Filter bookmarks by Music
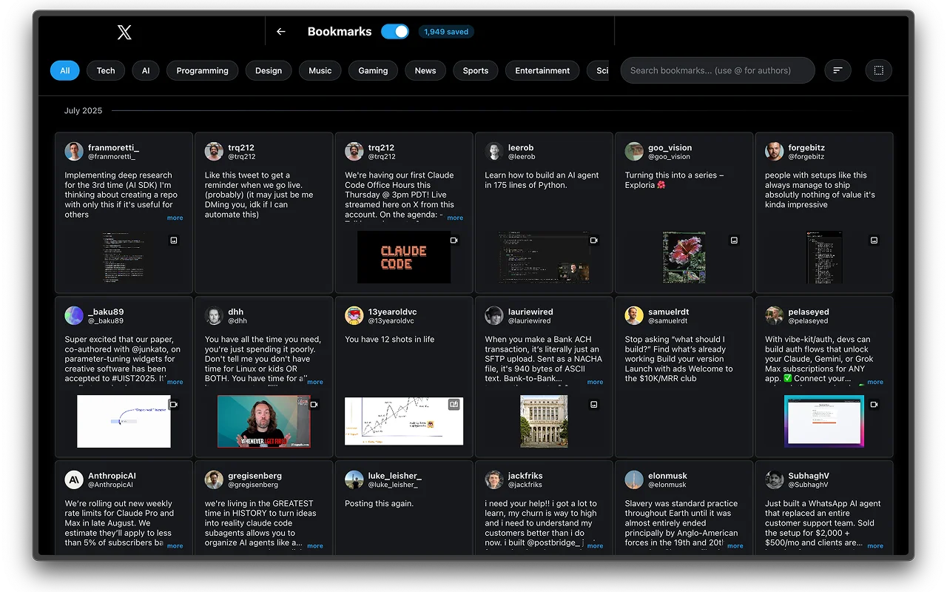The width and height of the screenshot is (947, 592). (320, 70)
